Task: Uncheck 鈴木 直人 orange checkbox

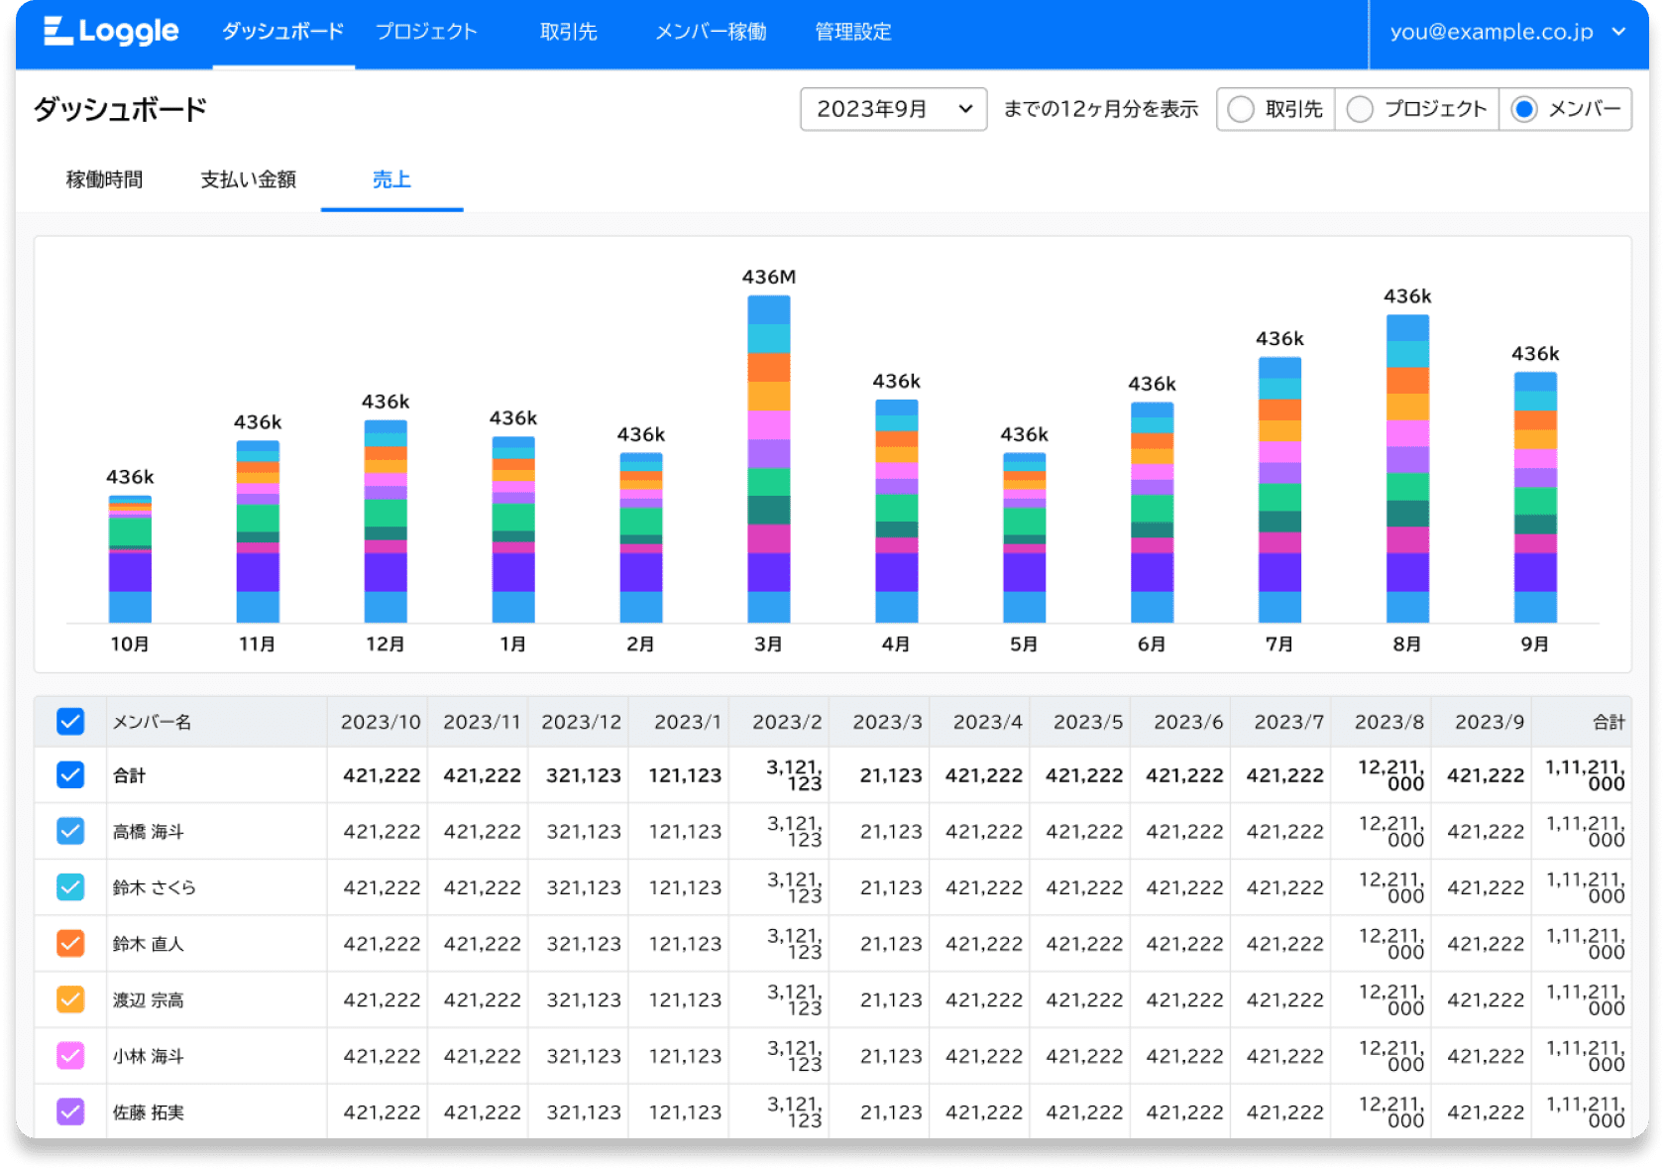Action: [70, 943]
